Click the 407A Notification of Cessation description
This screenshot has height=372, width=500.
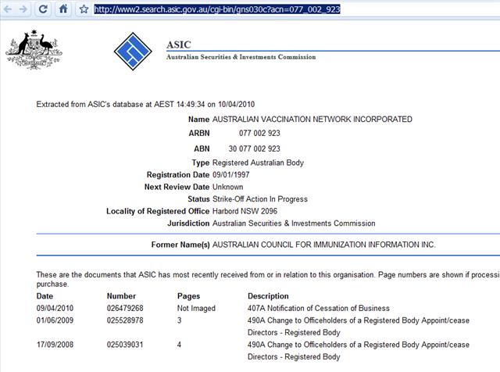[318, 308]
